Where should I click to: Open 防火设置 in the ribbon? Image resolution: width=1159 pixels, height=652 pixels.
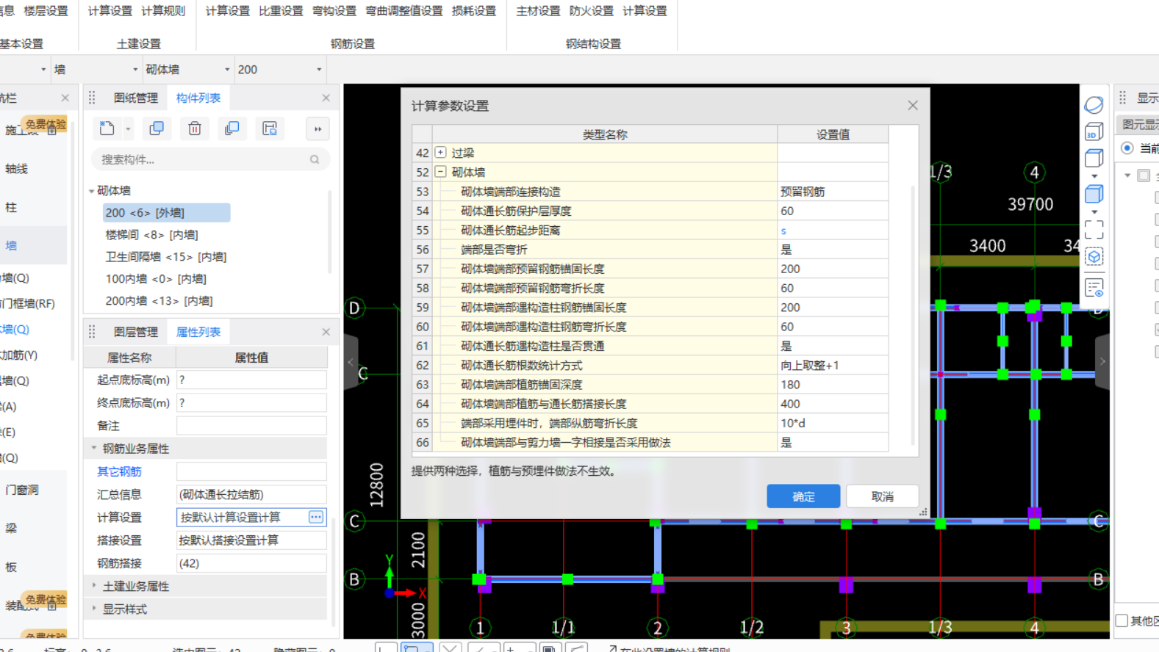592,11
